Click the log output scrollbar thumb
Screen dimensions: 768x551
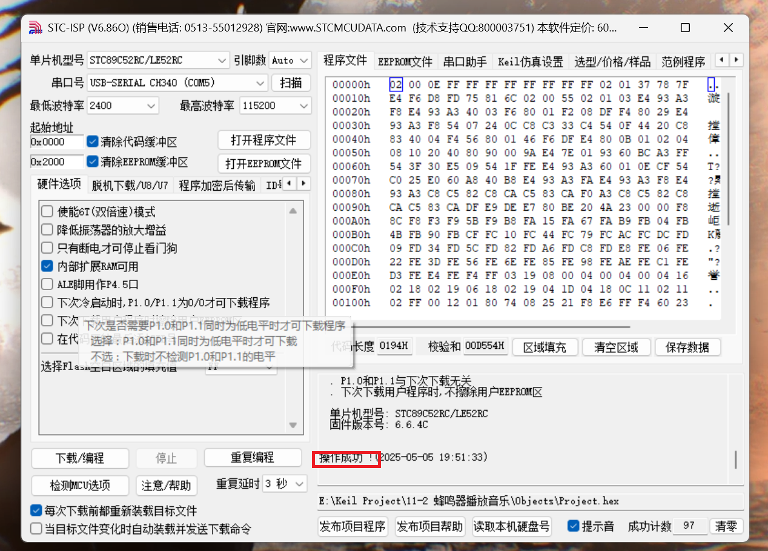point(736,460)
